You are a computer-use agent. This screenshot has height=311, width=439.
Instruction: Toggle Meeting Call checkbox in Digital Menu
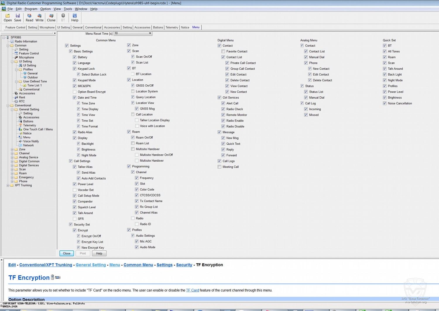pos(220,167)
